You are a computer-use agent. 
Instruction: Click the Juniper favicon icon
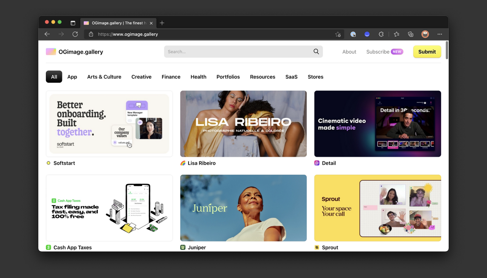183,247
